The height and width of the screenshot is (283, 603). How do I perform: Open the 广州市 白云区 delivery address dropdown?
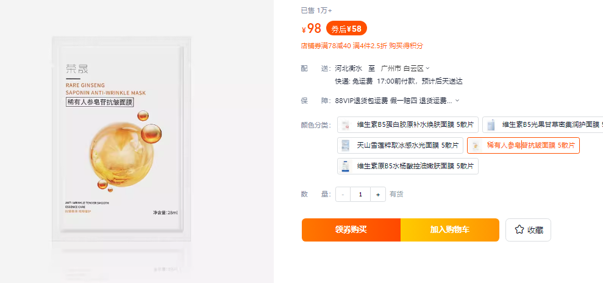pos(405,68)
